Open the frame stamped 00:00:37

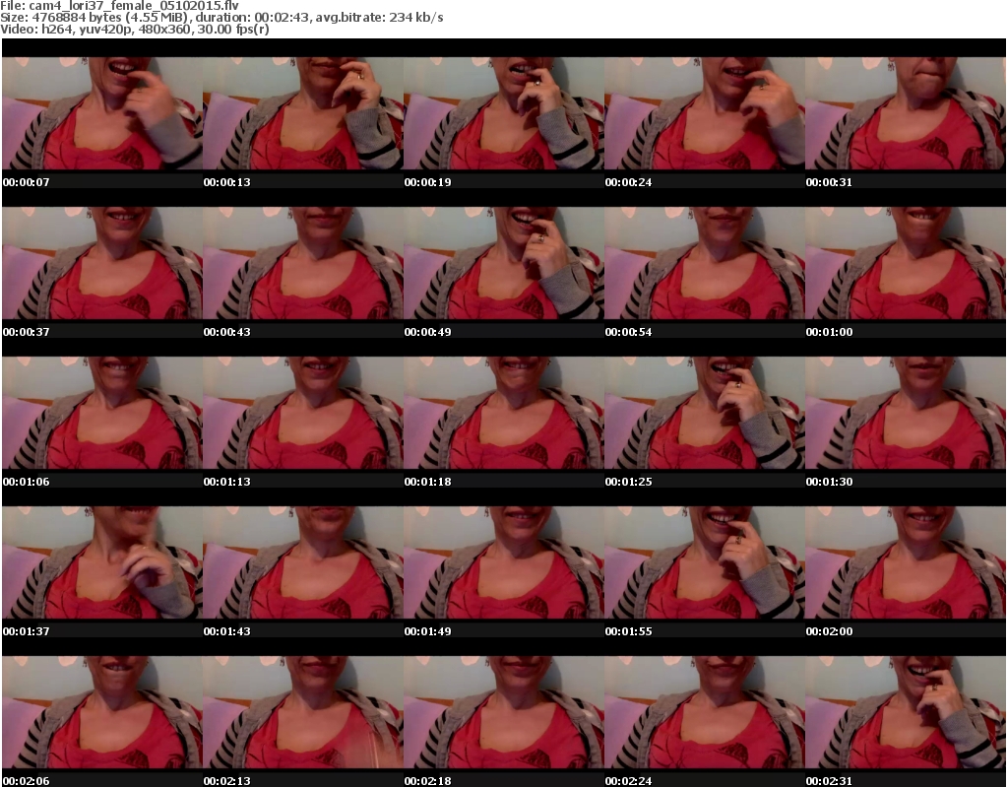click(102, 263)
